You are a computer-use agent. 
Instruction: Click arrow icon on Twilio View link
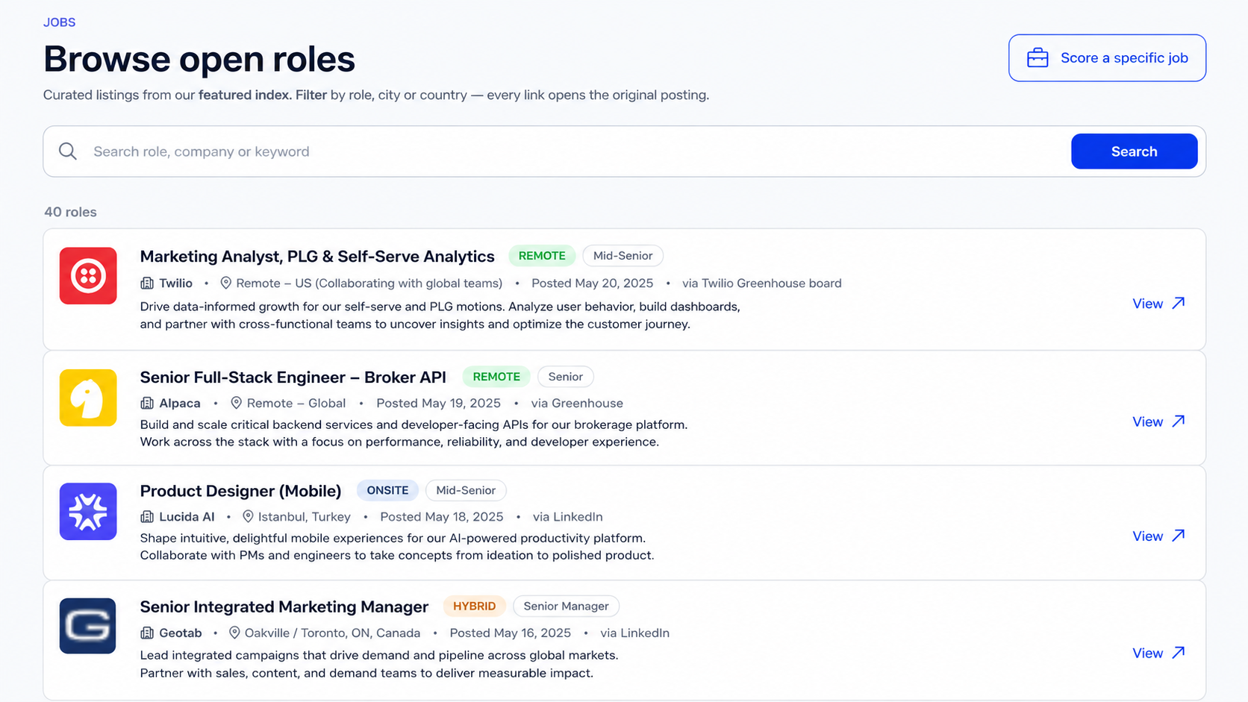(1179, 303)
